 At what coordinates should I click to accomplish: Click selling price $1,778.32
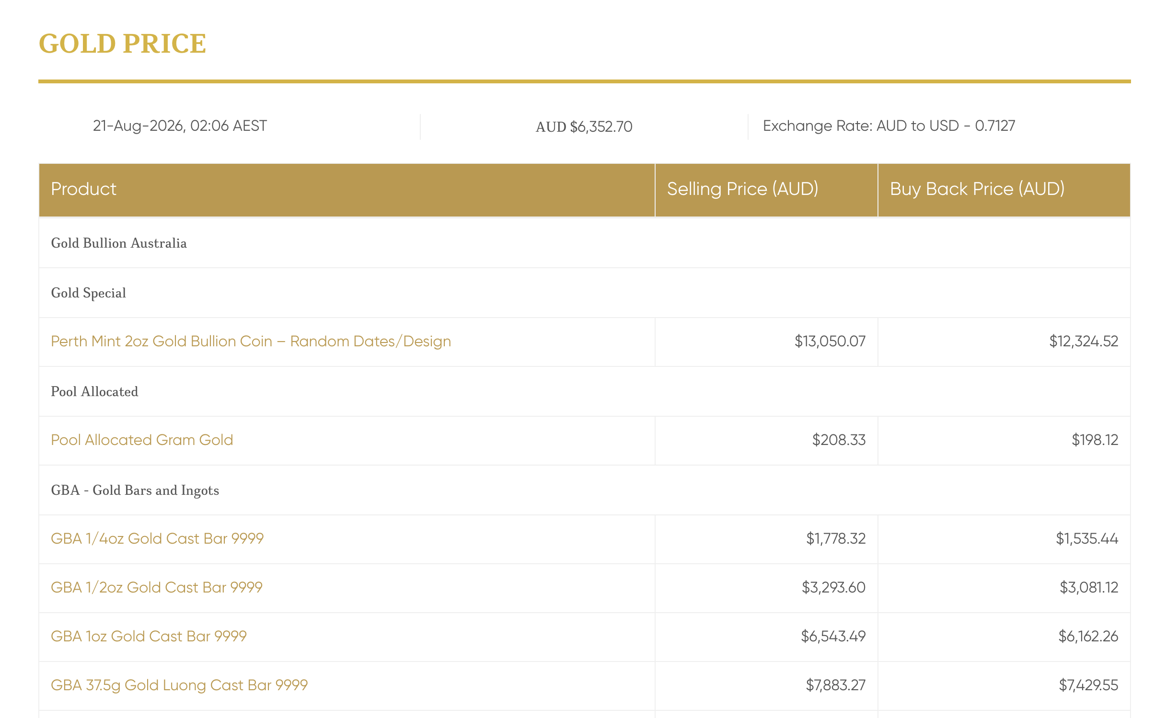click(836, 539)
